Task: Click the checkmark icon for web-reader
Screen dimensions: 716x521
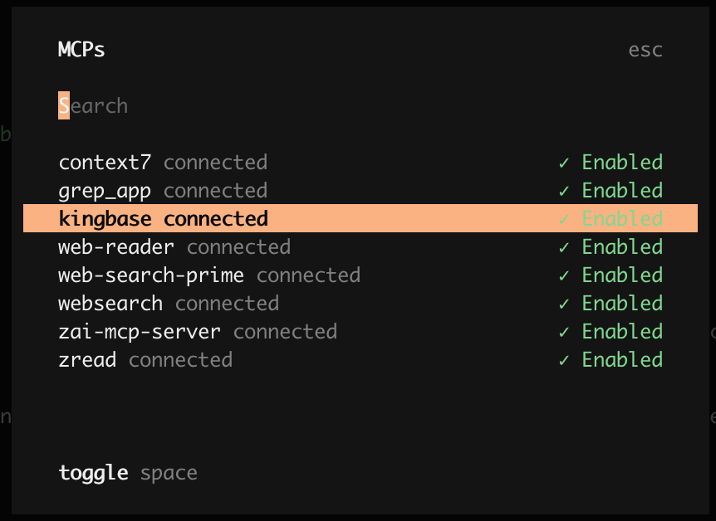Action: point(564,247)
